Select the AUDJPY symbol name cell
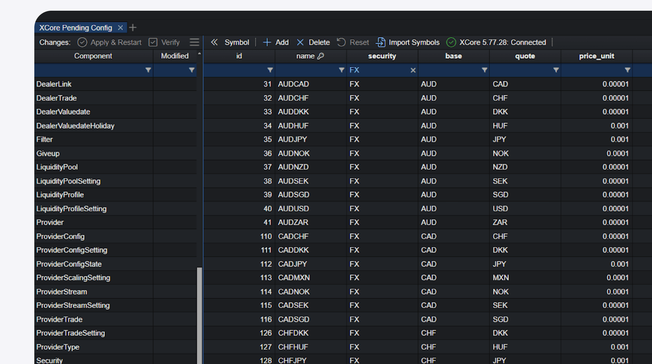The image size is (652, 364). click(x=311, y=140)
